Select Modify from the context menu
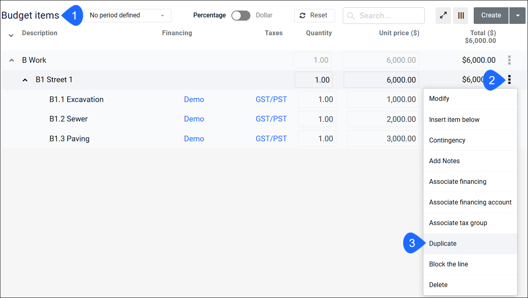 [x=470, y=99]
